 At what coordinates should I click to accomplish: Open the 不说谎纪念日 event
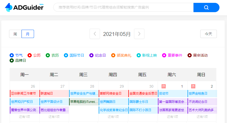click(x=202, y=102)
